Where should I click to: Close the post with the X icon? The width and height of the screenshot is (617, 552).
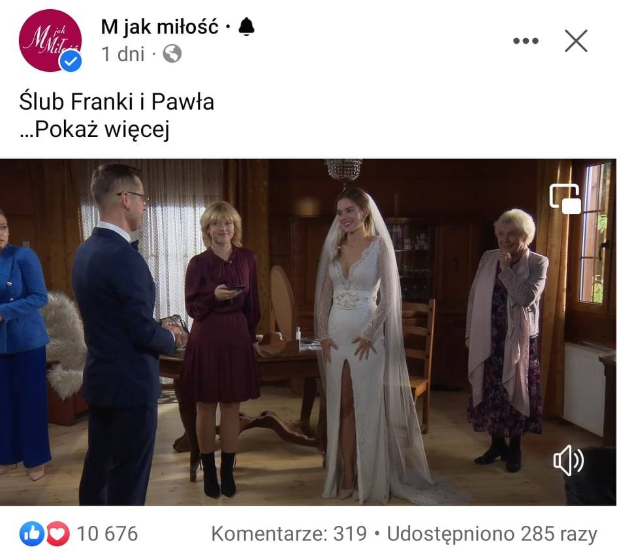pos(576,40)
